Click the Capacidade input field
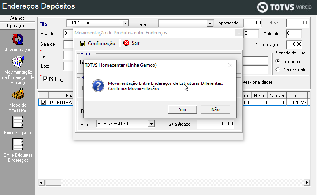This screenshot has height=195, width=317. [253, 23]
